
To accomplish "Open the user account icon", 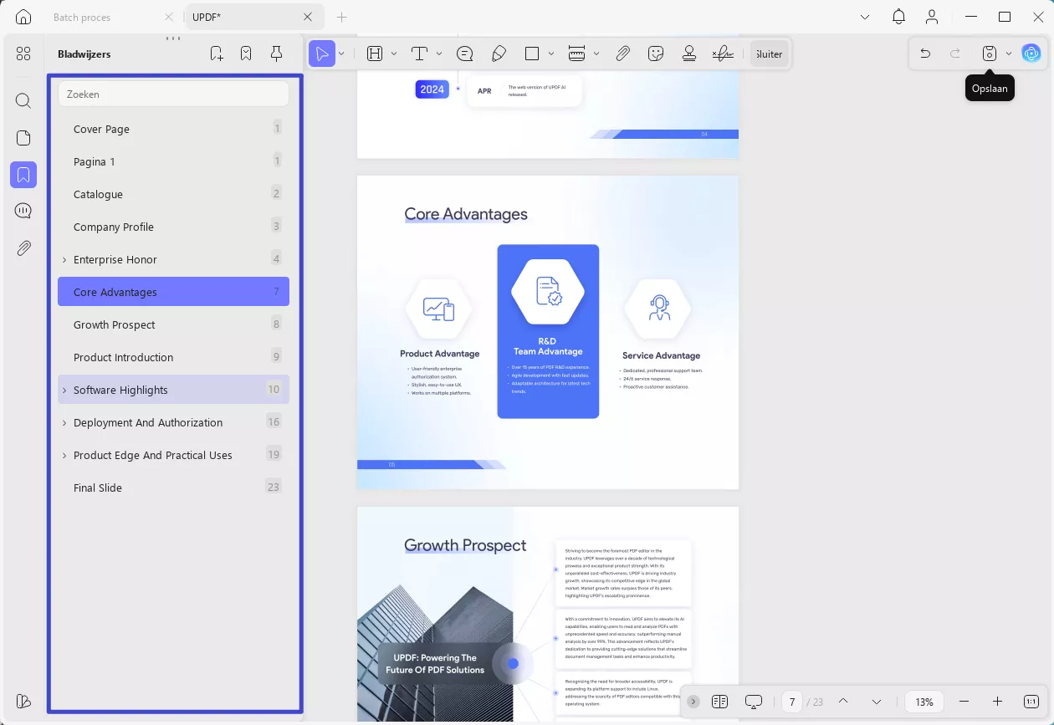I will point(932,17).
